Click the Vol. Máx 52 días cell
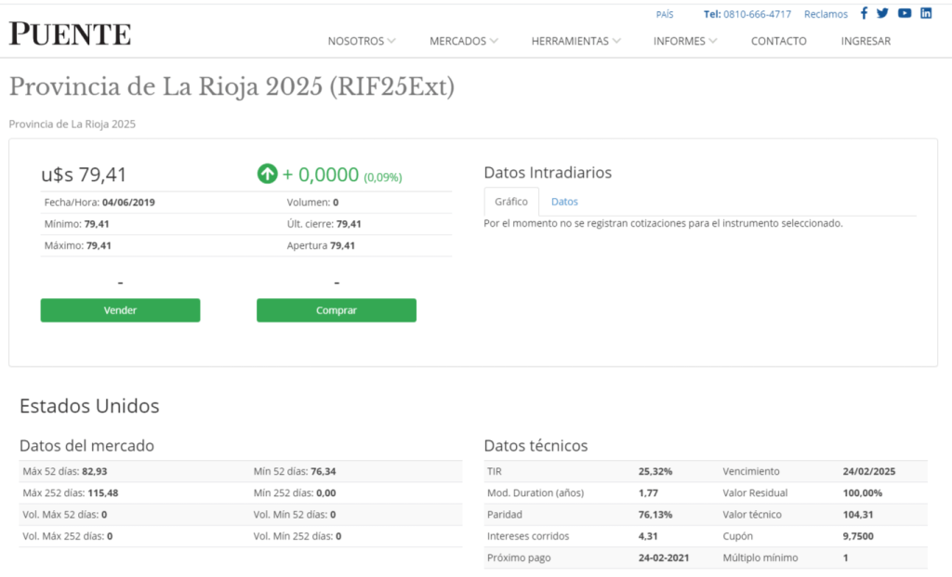The image size is (952, 577). 65,515
